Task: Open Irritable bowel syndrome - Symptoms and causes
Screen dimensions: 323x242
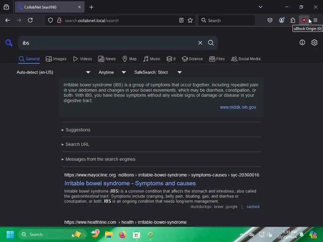Action: 130,183
